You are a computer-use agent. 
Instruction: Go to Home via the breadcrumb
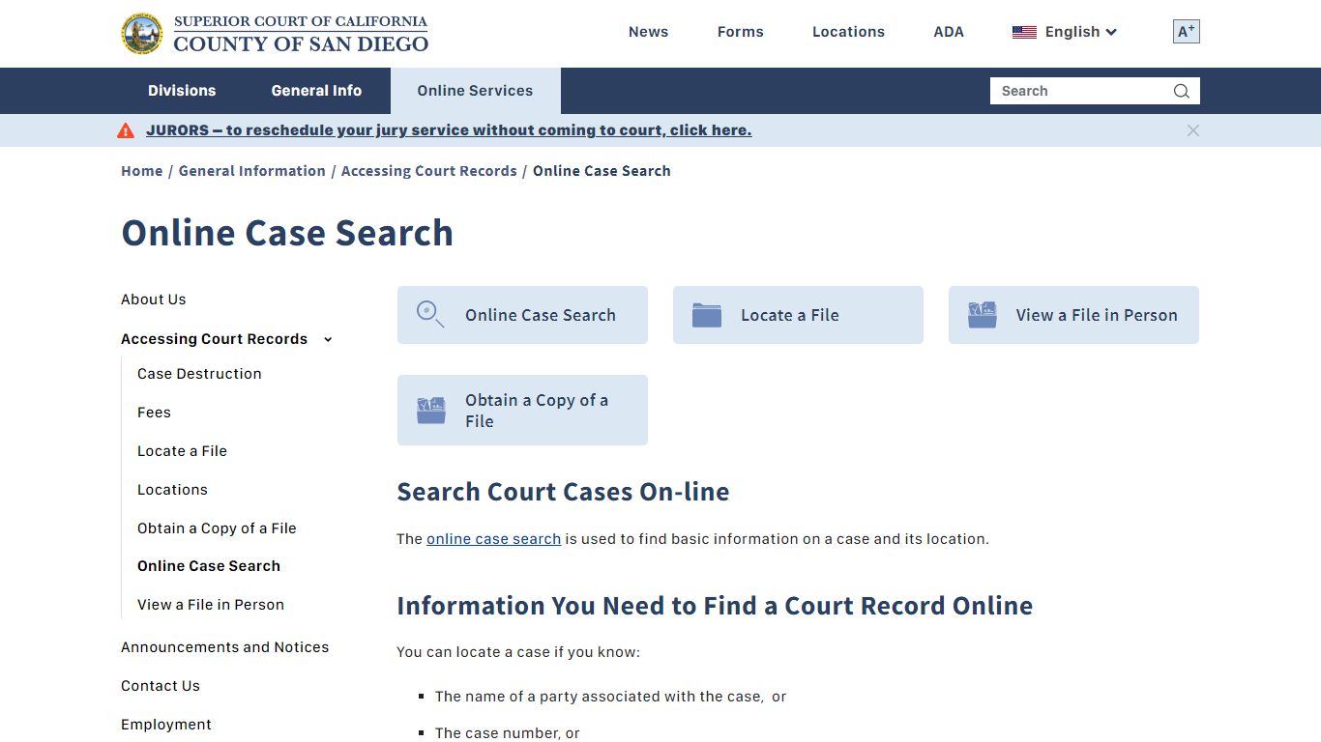click(x=142, y=170)
